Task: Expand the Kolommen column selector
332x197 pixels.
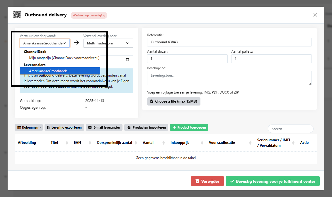Action: point(29,127)
